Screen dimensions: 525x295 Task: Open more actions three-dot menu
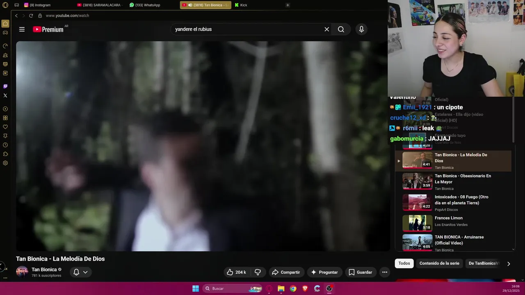pyautogui.click(x=385, y=272)
